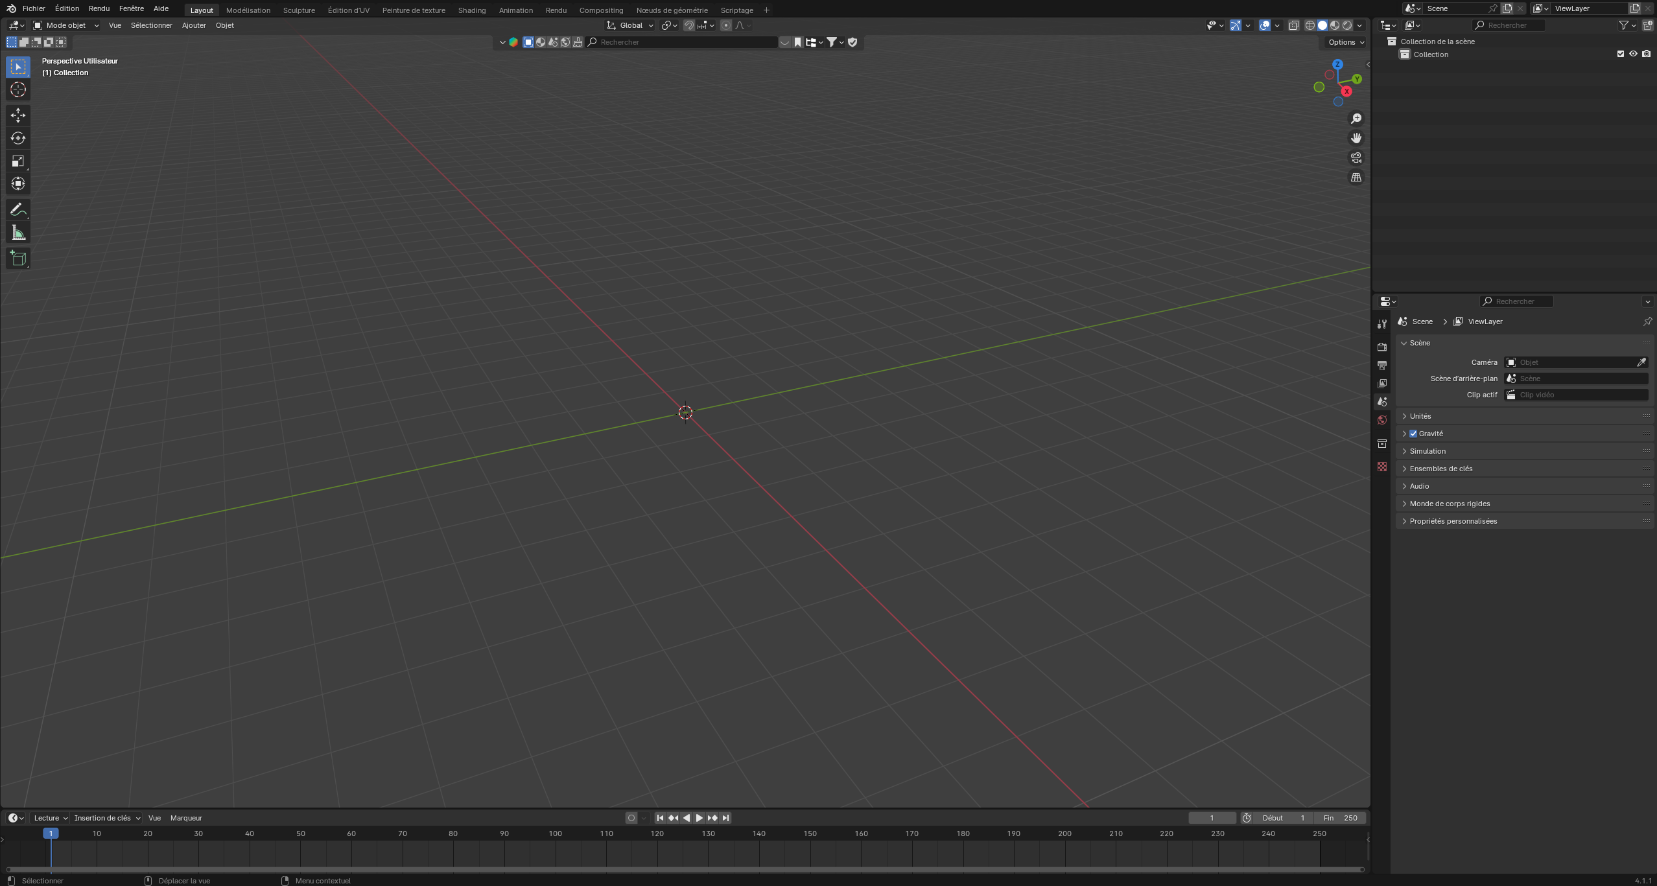The height and width of the screenshot is (886, 1657).
Task: Expand the Unités panel
Action: 1420,416
